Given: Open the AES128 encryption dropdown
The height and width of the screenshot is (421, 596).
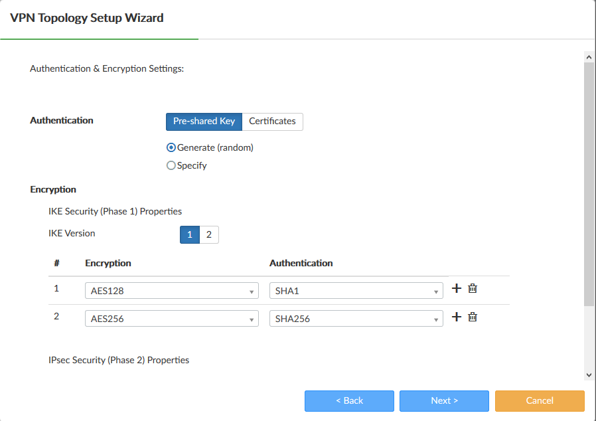Looking at the screenshot, I should (x=172, y=291).
